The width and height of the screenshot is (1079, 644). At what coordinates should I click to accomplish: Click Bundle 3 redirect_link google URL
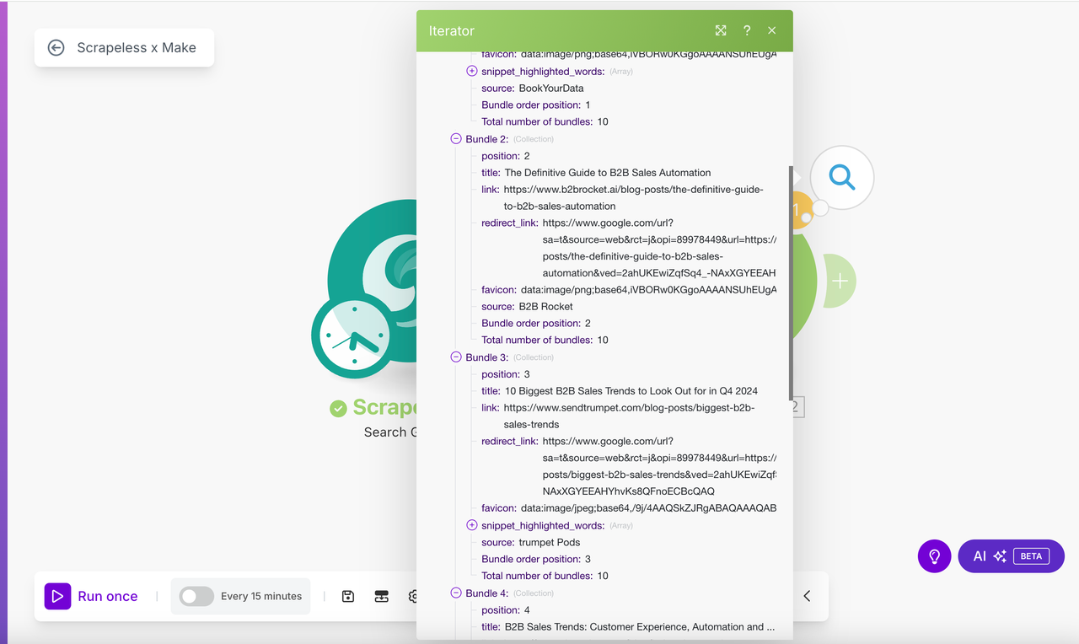(659, 466)
